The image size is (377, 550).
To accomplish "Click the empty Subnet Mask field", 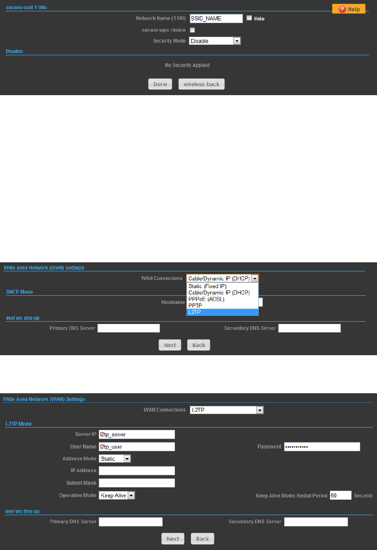I will [x=137, y=483].
